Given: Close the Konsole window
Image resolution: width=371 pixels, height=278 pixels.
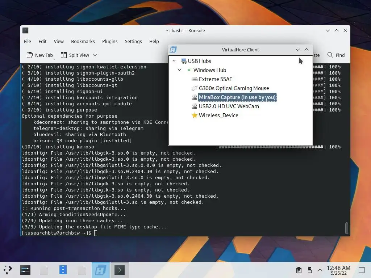Looking at the screenshot, I should click(x=345, y=30).
